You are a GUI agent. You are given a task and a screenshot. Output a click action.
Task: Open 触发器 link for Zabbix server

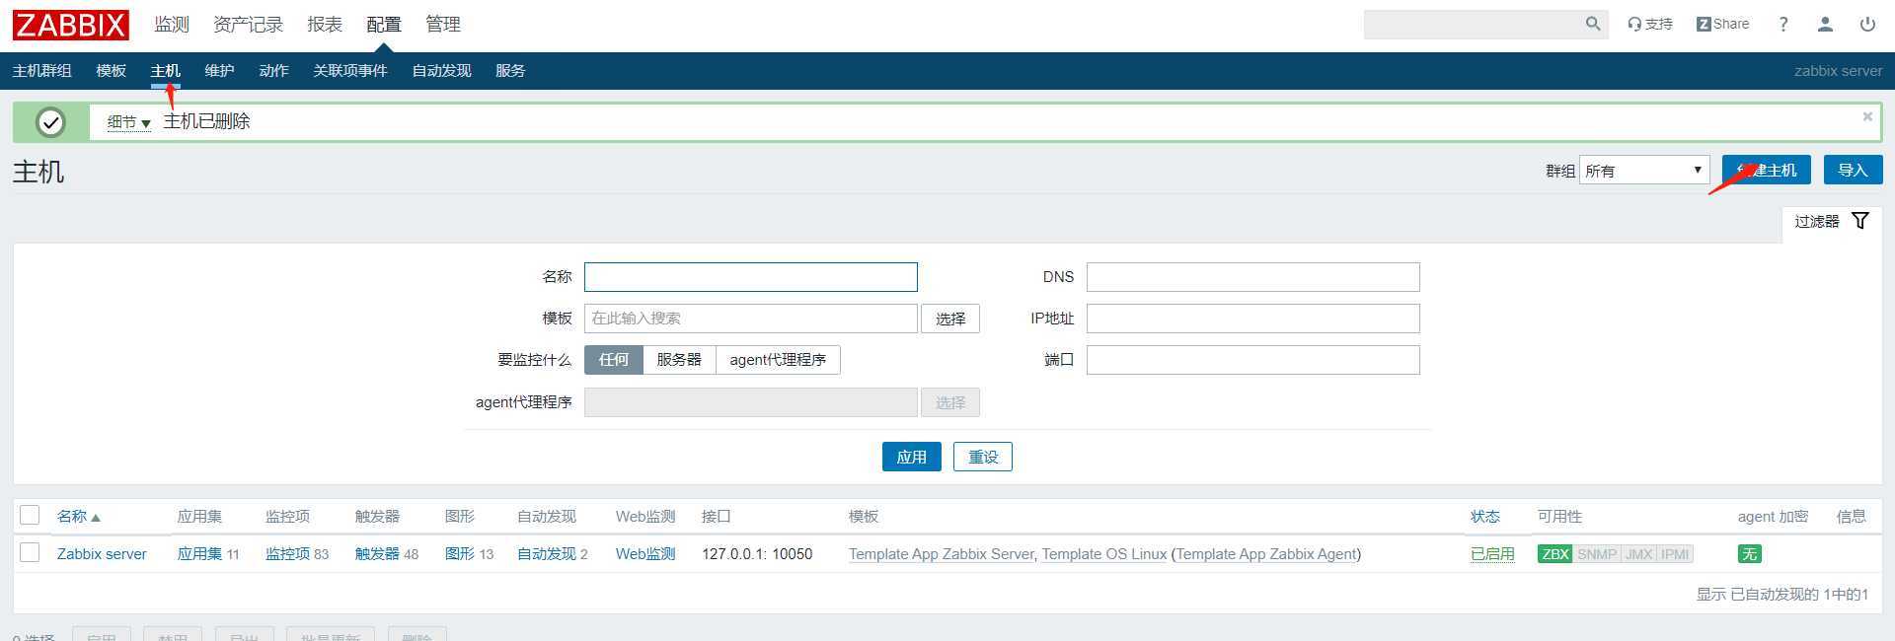click(377, 554)
